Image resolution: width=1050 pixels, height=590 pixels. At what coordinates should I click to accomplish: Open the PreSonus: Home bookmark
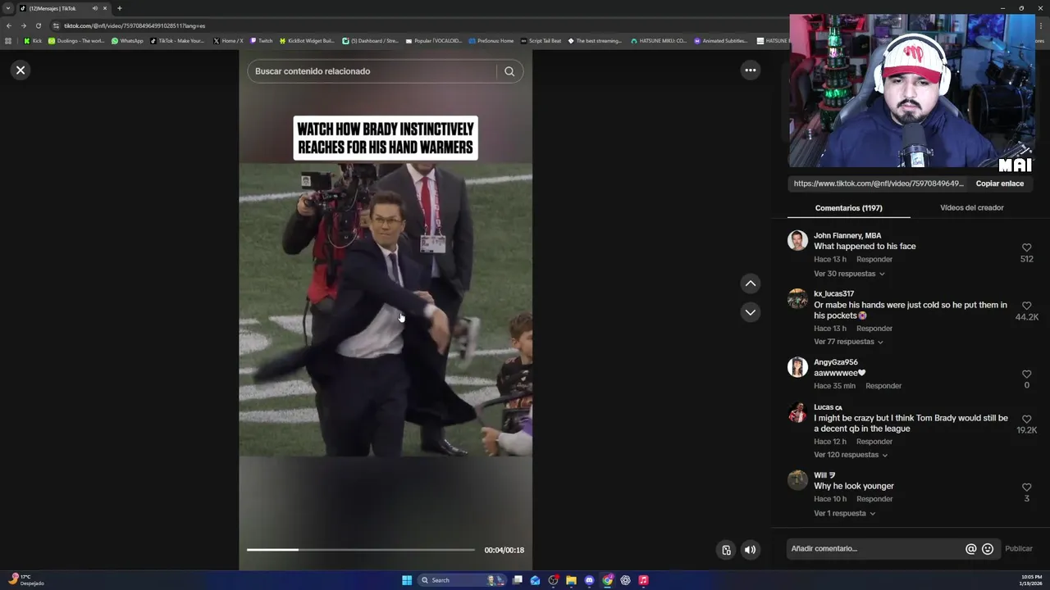491,41
